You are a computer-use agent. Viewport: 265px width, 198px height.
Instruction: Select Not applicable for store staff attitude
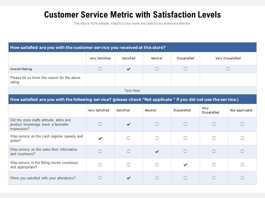click(x=242, y=124)
